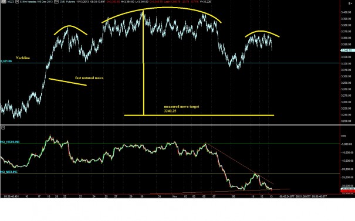Screen dimensions: 355x221
Task: Click the play arrow icon after the NQZ3 symbol
Action: (x=17, y=2)
